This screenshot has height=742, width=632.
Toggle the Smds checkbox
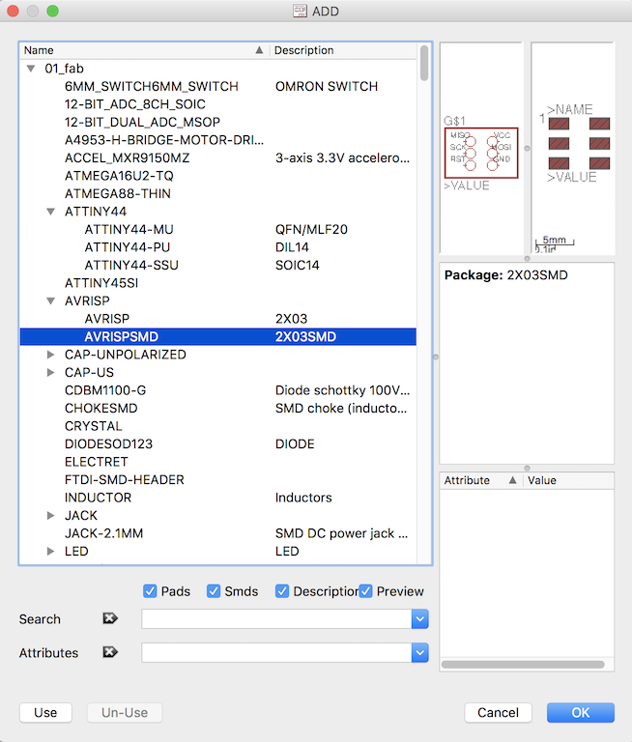214,591
